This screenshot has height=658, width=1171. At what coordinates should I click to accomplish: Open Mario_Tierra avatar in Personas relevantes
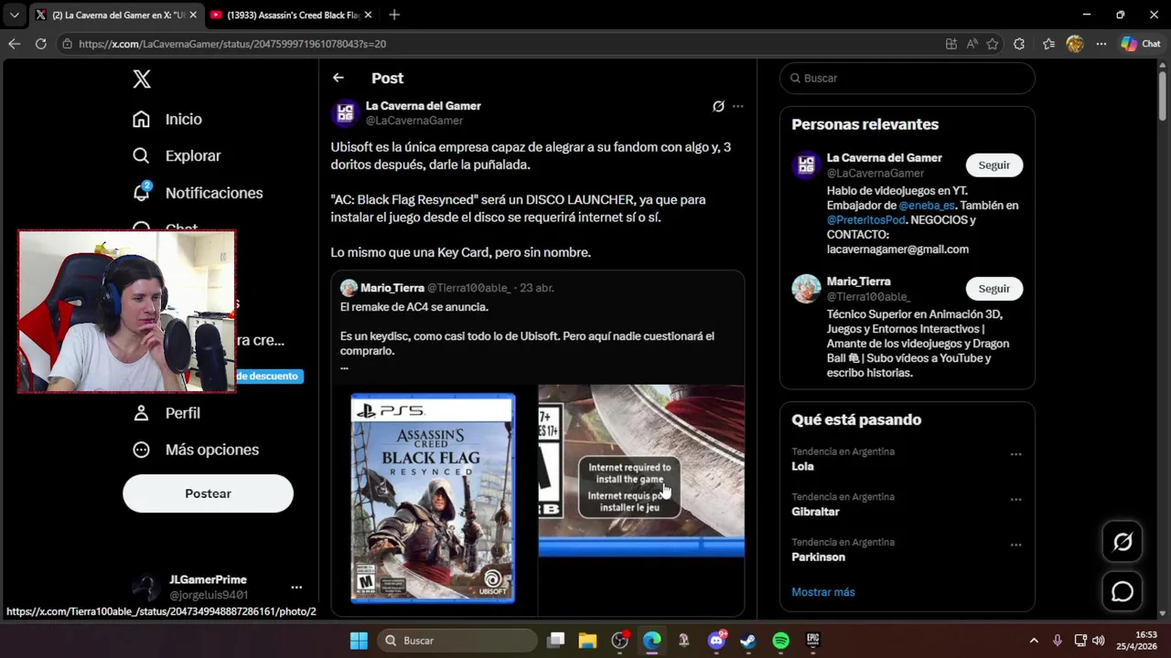click(806, 289)
